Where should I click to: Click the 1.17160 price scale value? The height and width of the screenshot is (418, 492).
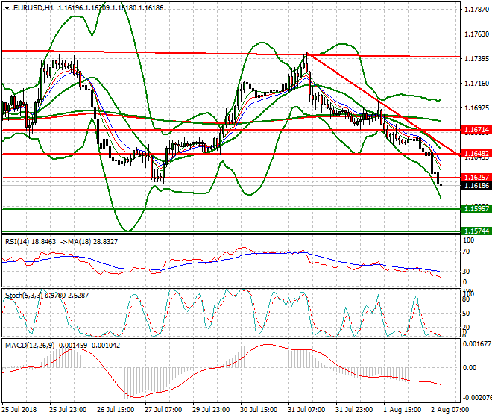(476, 84)
